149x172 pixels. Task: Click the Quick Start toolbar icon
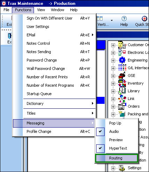click(x=144, y=19)
